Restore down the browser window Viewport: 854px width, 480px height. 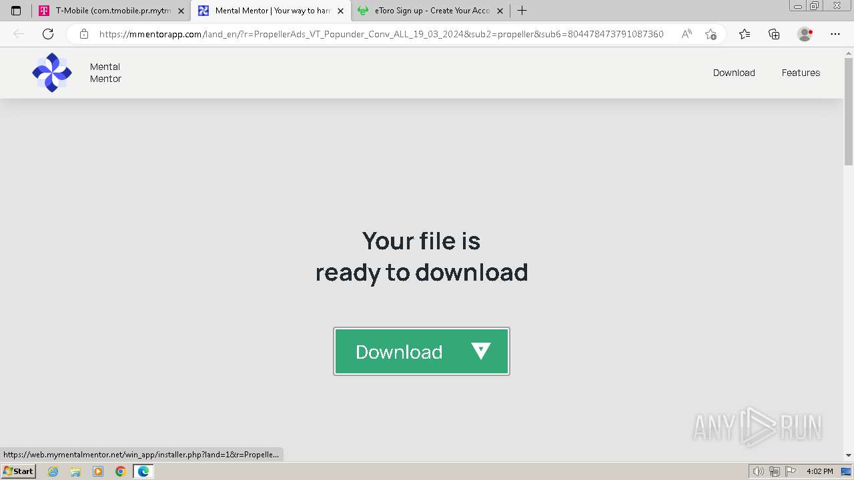(x=814, y=5)
